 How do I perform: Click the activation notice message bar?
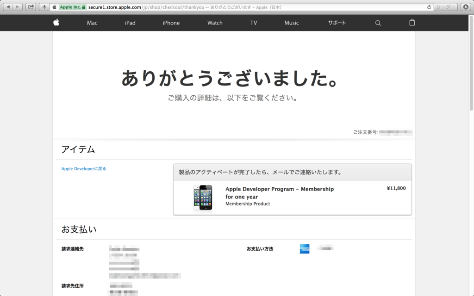(x=293, y=172)
